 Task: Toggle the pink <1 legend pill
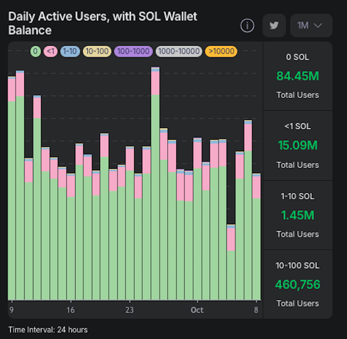[x=51, y=52]
